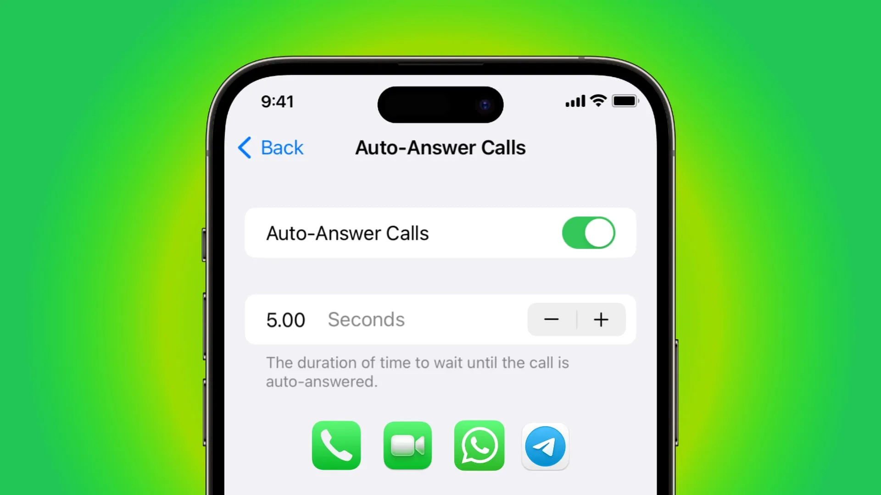Open Telegram from the icon
Screen dimensions: 881x495
[x=545, y=445]
